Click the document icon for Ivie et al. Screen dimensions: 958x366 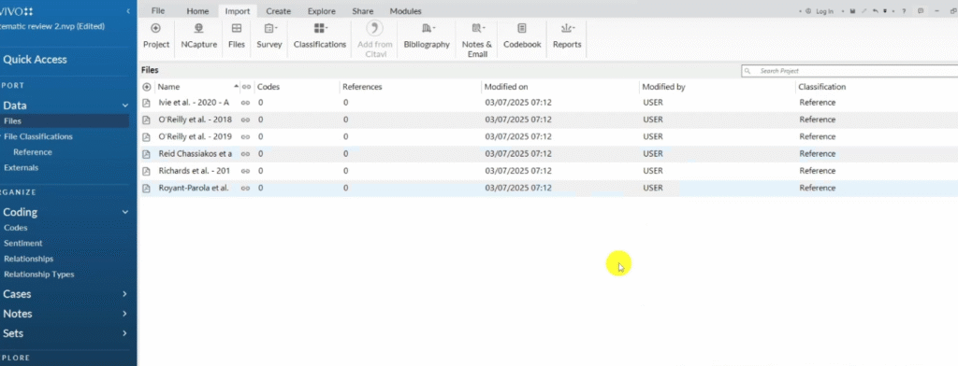pyautogui.click(x=146, y=103)
